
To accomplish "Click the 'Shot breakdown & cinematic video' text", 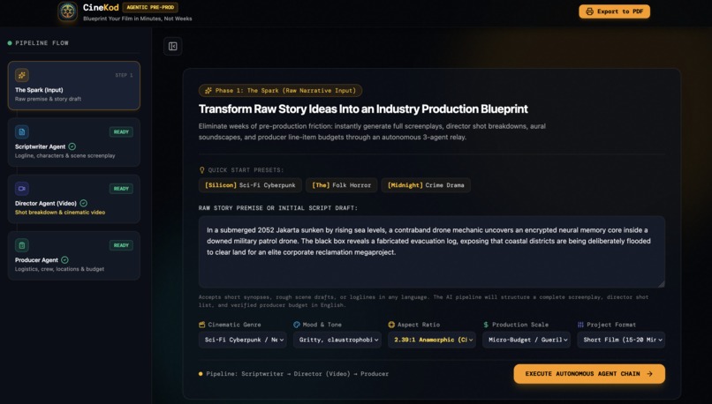I will 60,213.
